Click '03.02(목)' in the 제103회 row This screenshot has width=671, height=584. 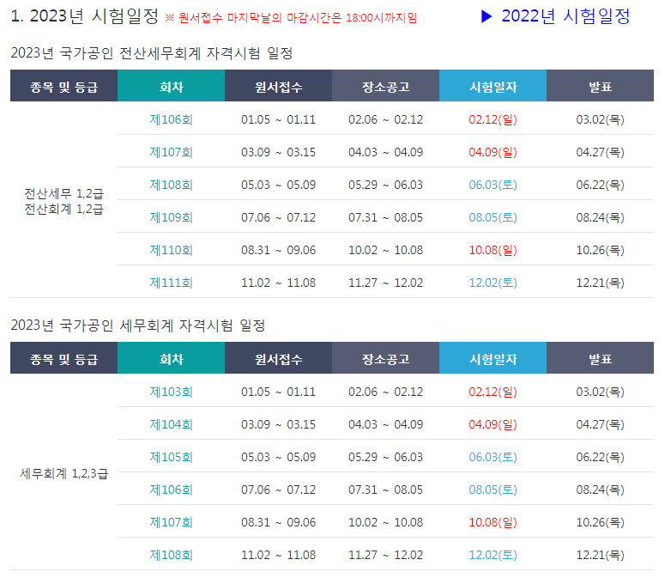(600, 392)
